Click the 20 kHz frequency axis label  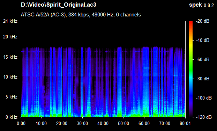10,37
